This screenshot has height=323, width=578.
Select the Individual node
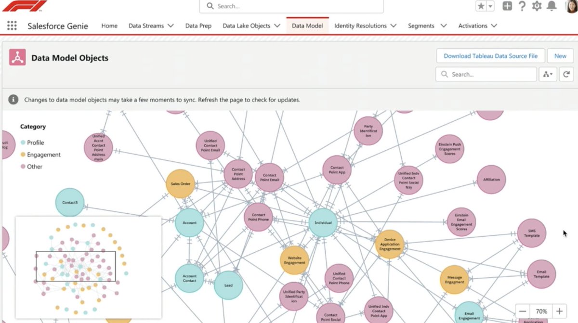[323, 223]
